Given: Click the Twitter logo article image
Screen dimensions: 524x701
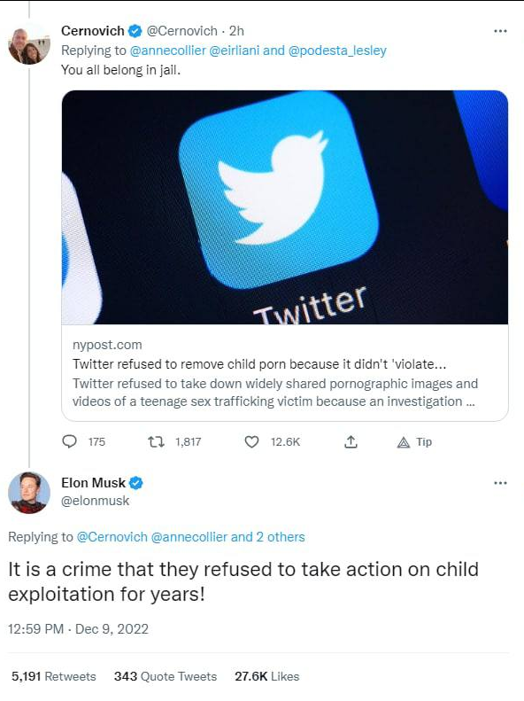Looking at the screenshot, I should 285,207.
